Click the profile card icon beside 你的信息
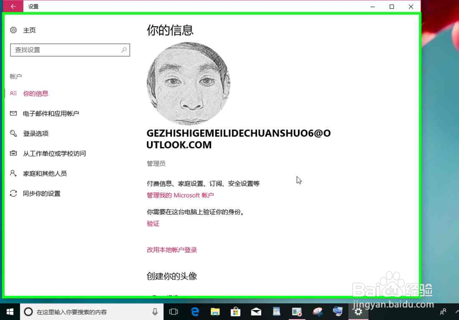 click(13, 94)
